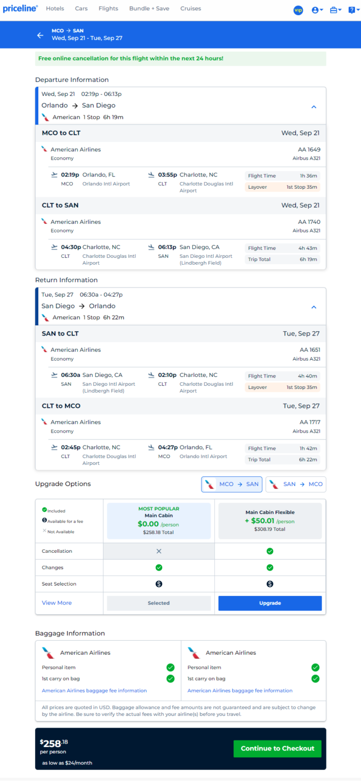Click the Trip Total 6h 22m value

pyautogui.click(x=309, y=460)
